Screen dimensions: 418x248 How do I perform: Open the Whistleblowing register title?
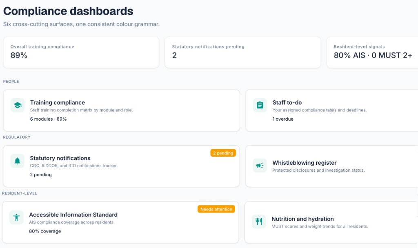point(305,163)
